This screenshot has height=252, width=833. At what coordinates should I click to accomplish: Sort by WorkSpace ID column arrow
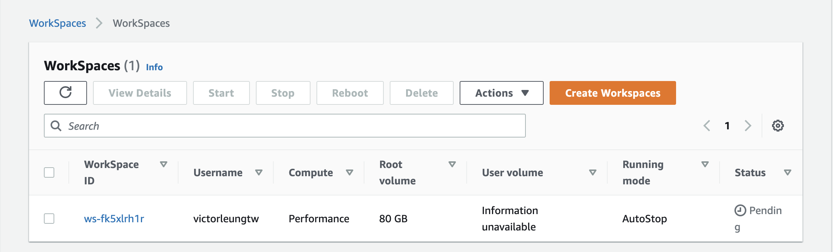click(164, 164)
